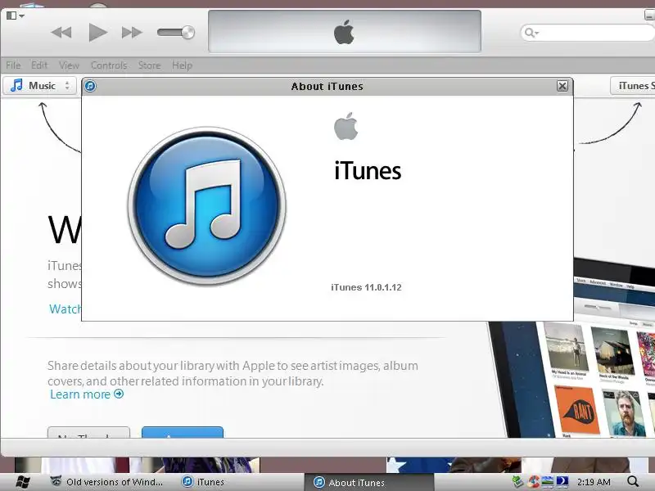Click the beach figure album cover thumbnail
Screen dimensions: 655x491
[x=566, y=346]
